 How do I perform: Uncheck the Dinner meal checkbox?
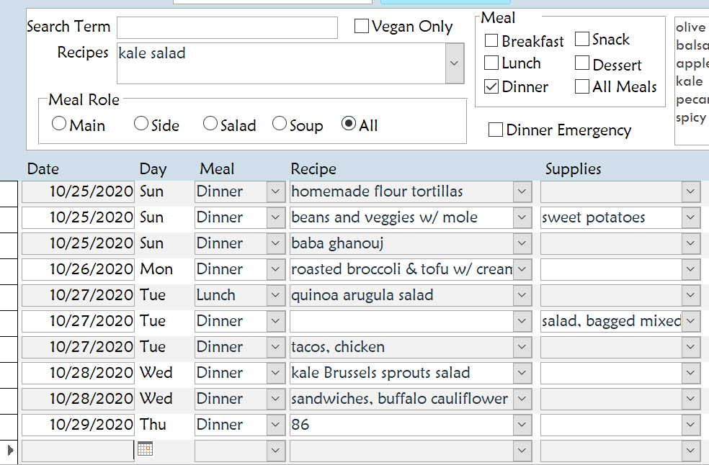tap(491, 86)
